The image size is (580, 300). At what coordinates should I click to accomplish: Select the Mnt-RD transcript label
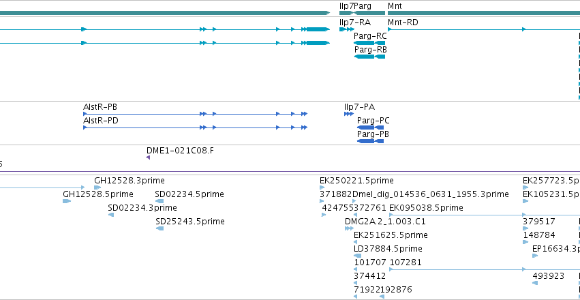(x=403, y=22)
